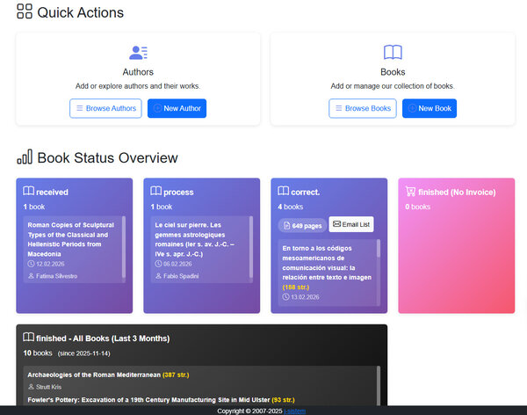Select Archaeologies of the Roman Mediterranean entry
The image size is (527, 415).
[92, 375]
